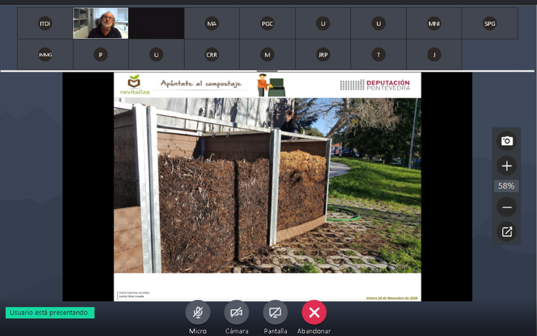537x336 pixels.
Task: Grab the divider handle below participant grid
Action: [x=267, y=71]
